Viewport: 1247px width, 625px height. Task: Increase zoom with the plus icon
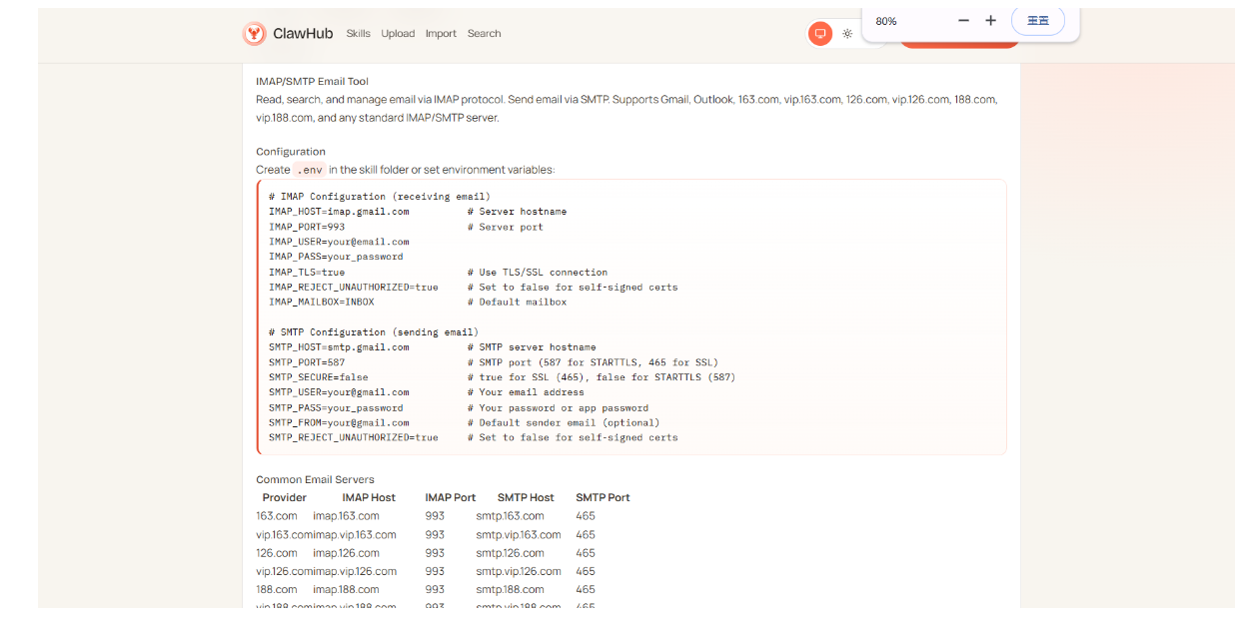pyautogui.click(x=990, y=21)
